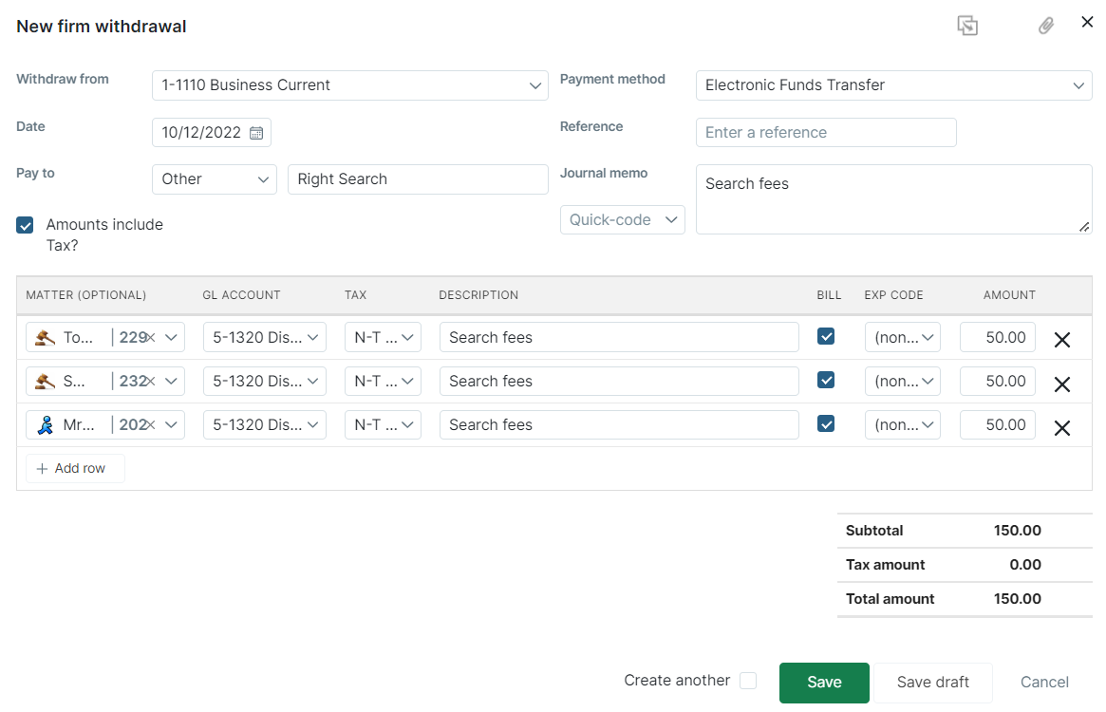Clear matter 202 using its small x
The image size is (1106, 712).
(x=150, y=425)
